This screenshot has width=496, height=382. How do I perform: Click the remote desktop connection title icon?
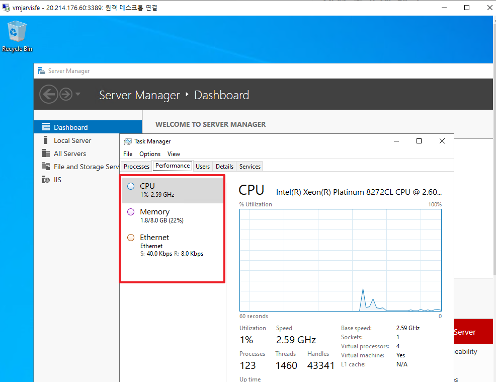click(6, 7)
